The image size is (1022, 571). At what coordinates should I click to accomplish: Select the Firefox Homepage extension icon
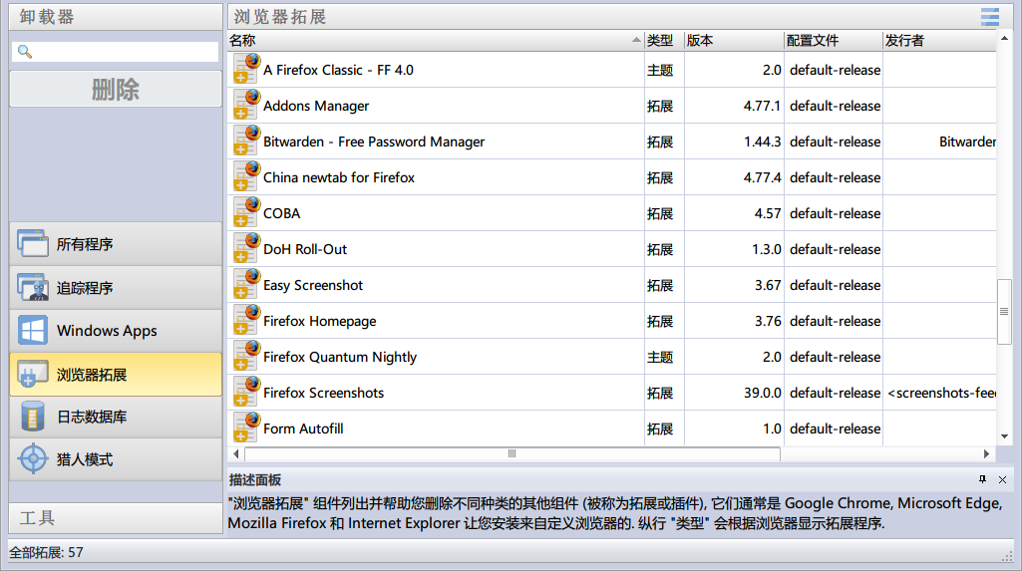pos(246,320)
